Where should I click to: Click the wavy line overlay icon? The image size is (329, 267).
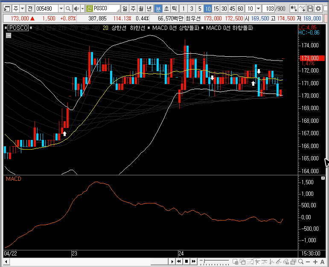265,261
